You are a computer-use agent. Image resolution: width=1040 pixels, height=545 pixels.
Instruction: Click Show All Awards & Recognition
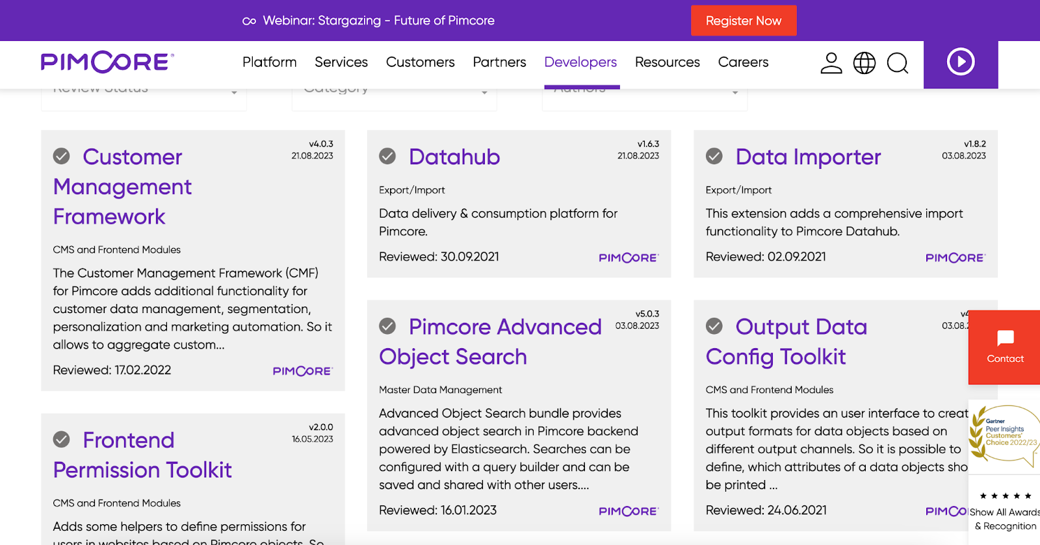1005,519
